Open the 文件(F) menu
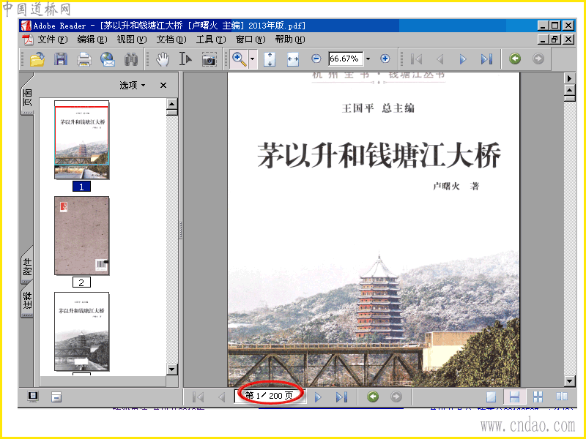Image resolution: width=586 pixels, height=439 pixels. coord(52,40)
